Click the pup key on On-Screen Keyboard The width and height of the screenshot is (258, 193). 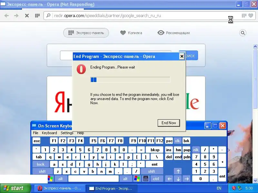[x=187, y=150]
